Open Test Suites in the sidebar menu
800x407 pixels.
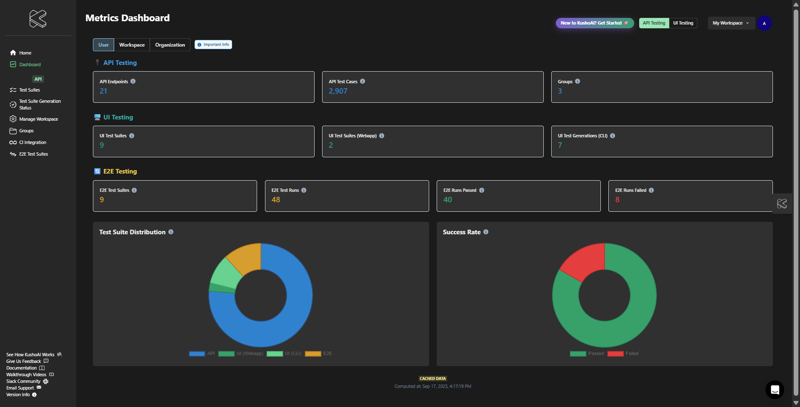[29, 90]
